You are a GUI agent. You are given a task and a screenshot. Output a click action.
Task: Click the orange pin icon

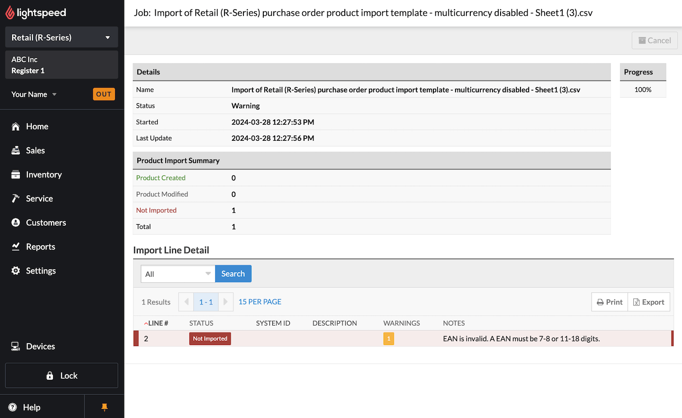pos(105,407)
